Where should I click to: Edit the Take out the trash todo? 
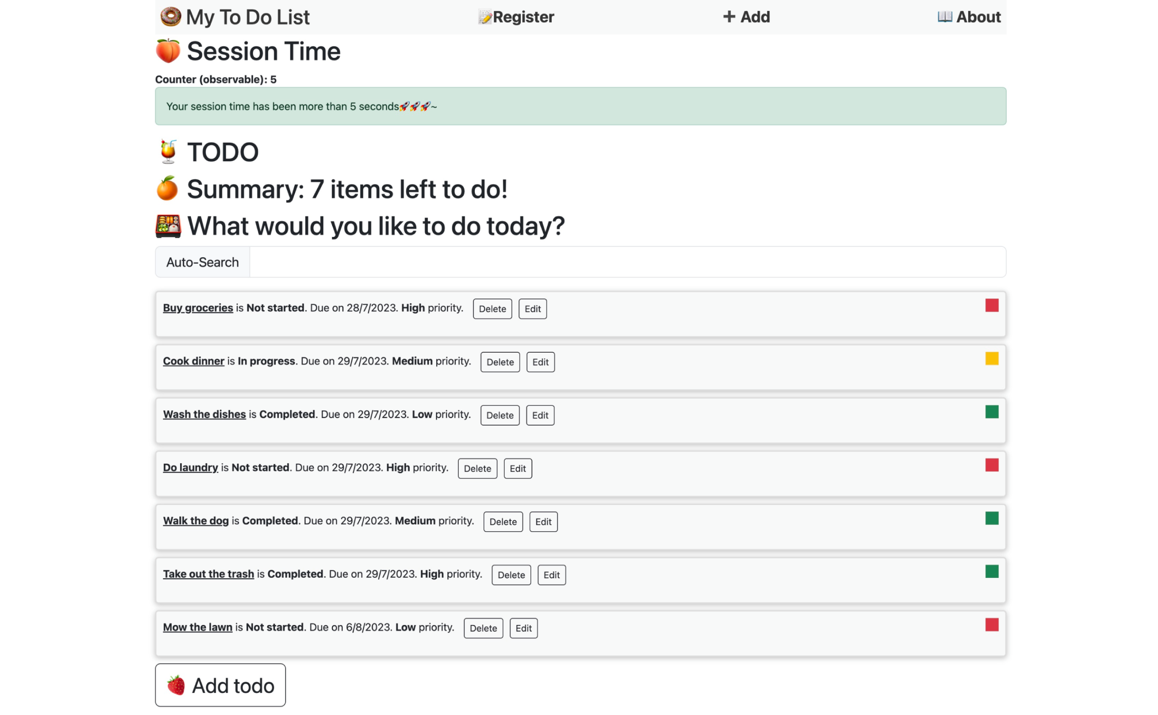[551, 575]
